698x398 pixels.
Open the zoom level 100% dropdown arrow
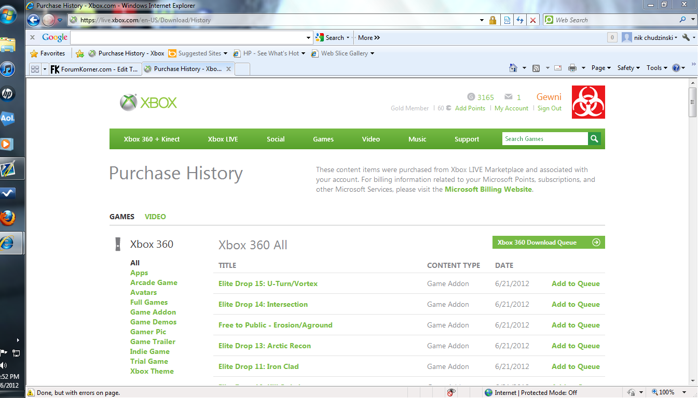pos(684,392)
